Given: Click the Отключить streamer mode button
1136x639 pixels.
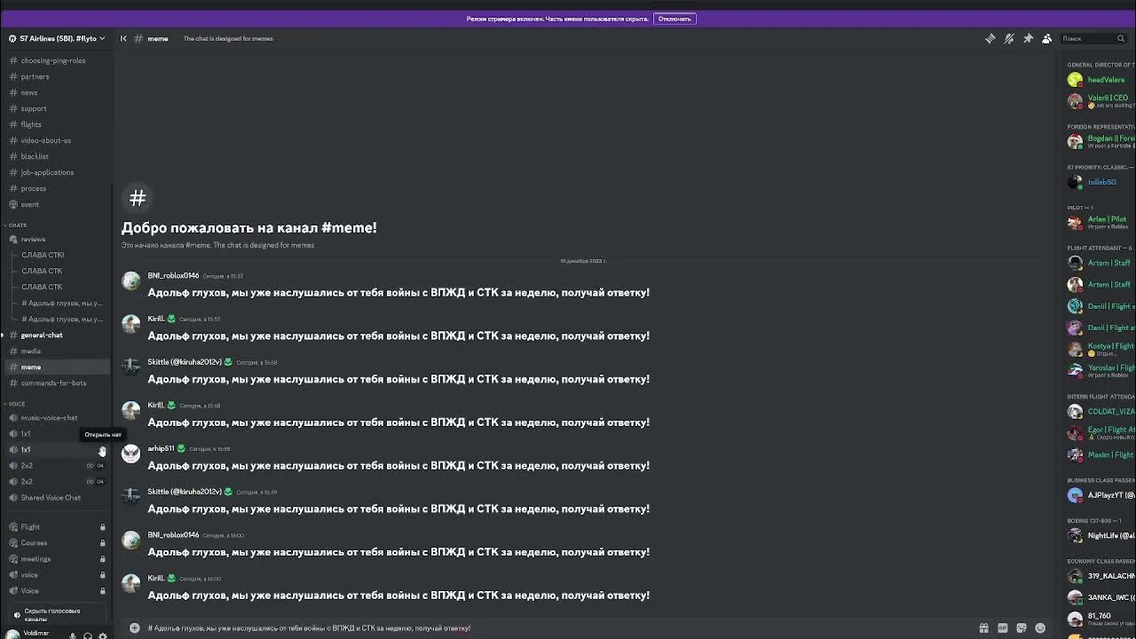Looking at the screenshot, I should tap(674, 19).
